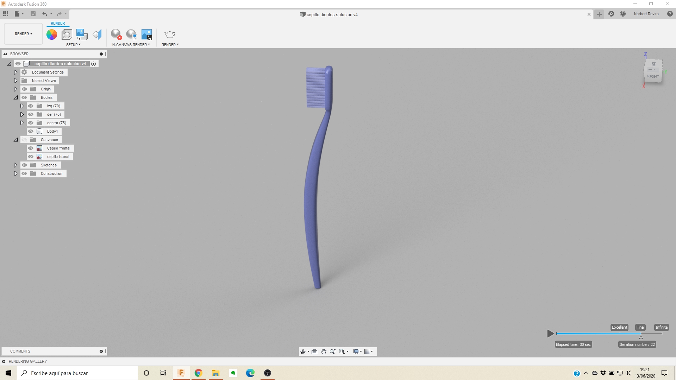676x380 pixels.
Task: Show the Canvases folder via eye icon
Action: coord(24,140)
